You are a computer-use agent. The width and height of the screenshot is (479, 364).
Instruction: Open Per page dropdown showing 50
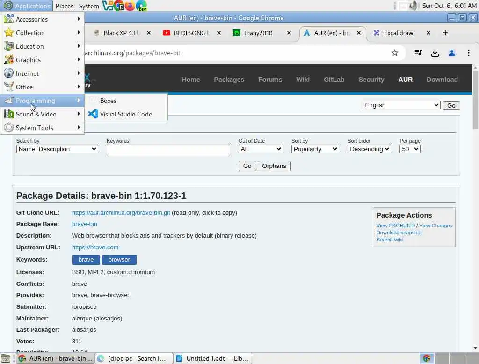[410, 149]
